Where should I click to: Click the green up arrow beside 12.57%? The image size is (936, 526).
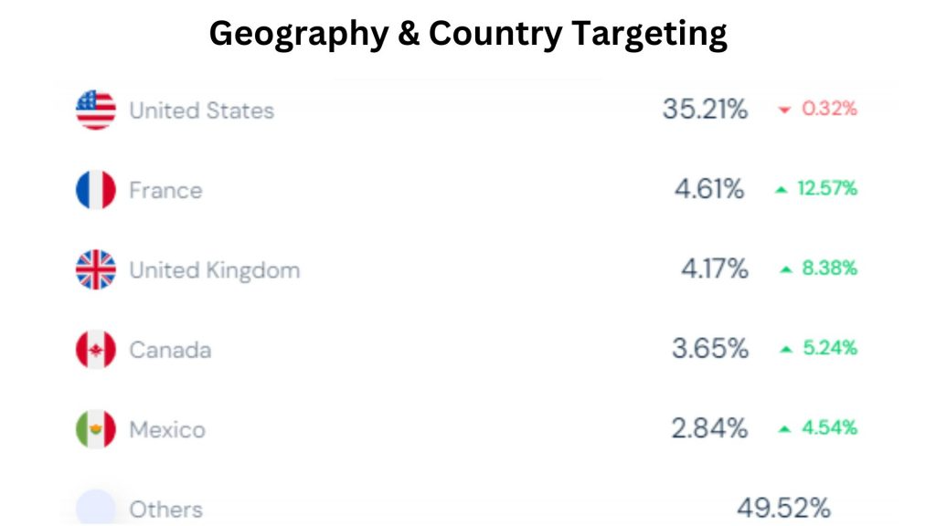781,190
